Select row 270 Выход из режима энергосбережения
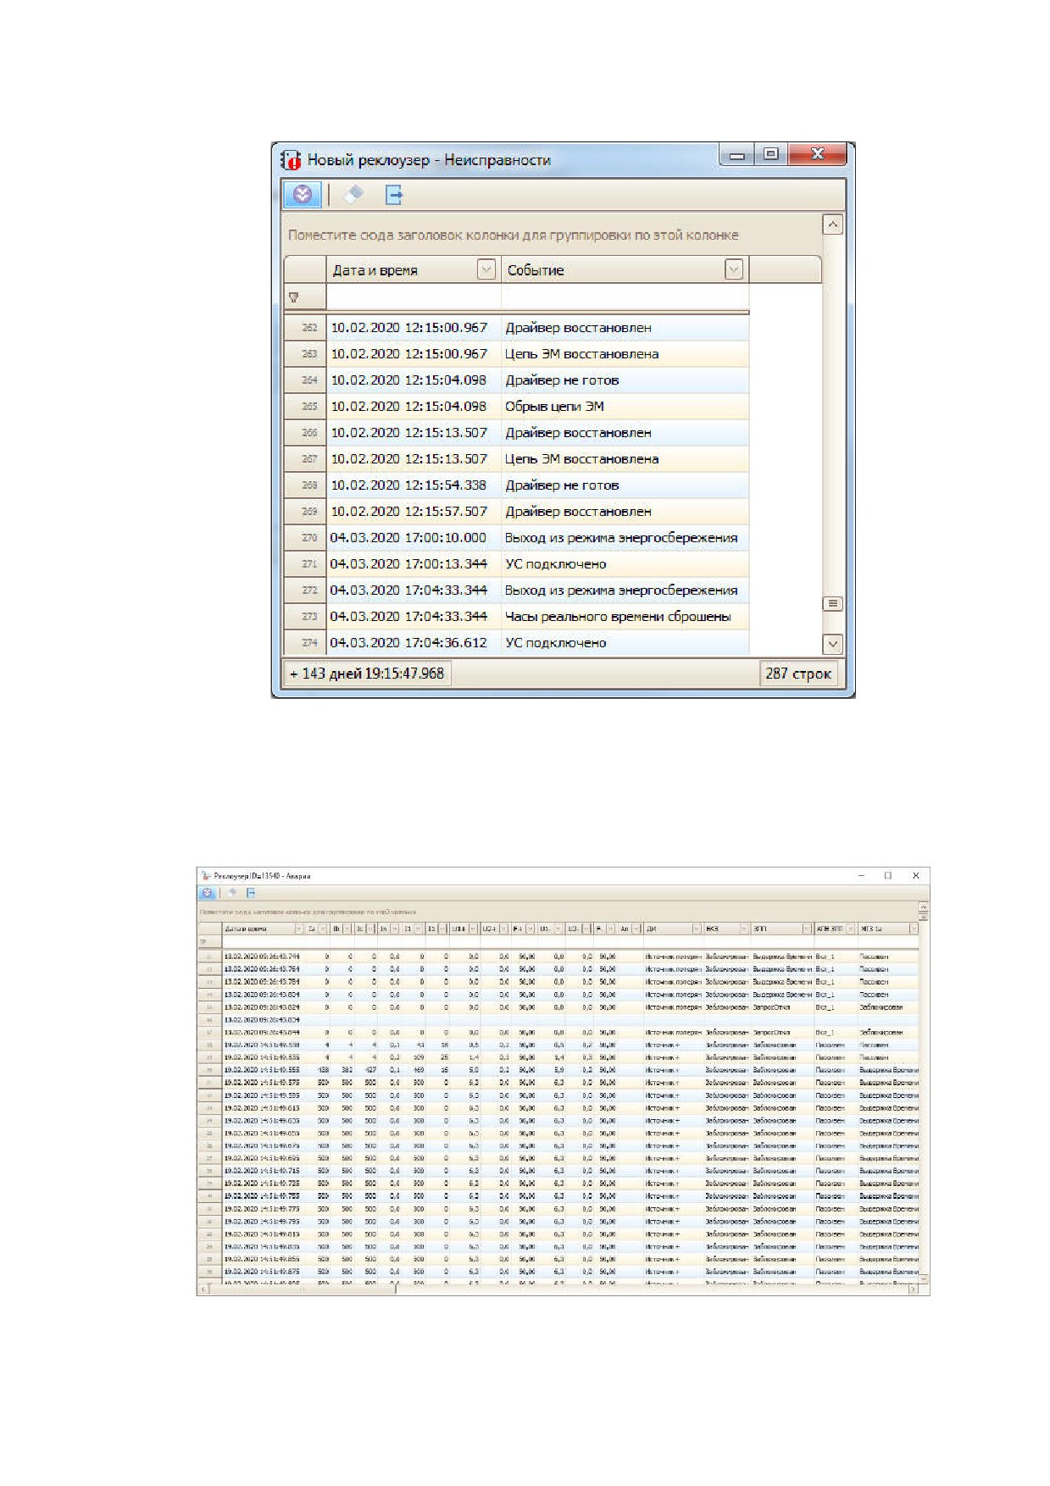1050x1486 pixels. (x=516, y=538)
